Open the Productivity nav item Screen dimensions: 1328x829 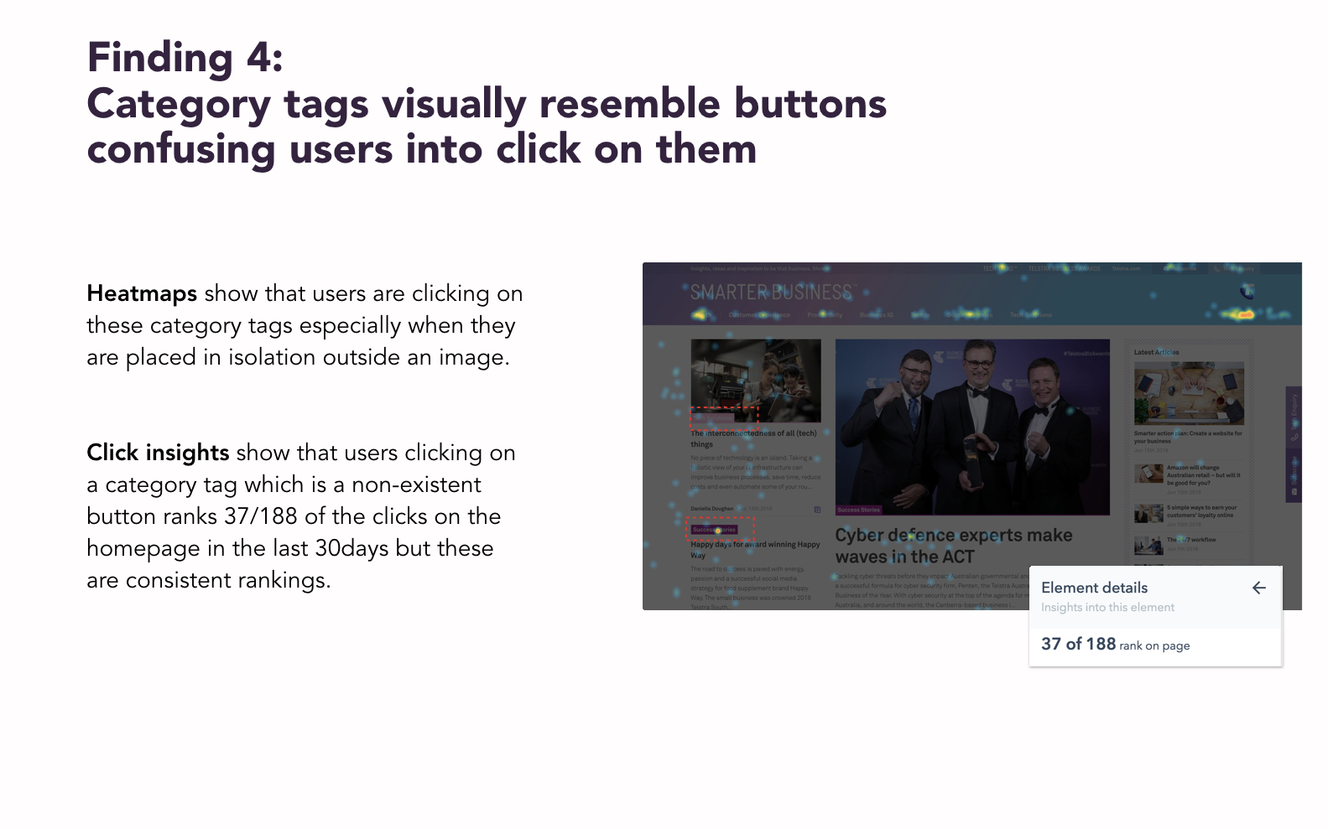click(825, 315)
